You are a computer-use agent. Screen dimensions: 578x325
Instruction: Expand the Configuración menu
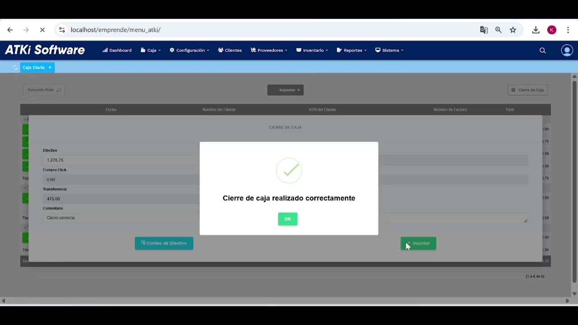pyautogui.click(x=189, y=50)
